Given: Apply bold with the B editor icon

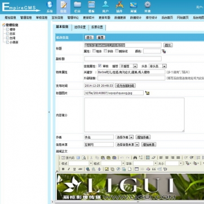Looking at the screenshot, I should [x=63, y=169].
